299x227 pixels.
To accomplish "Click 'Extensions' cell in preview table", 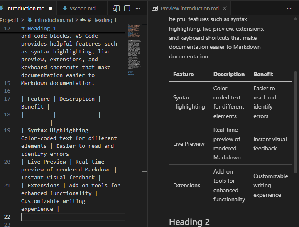I will tap(187, 185).
